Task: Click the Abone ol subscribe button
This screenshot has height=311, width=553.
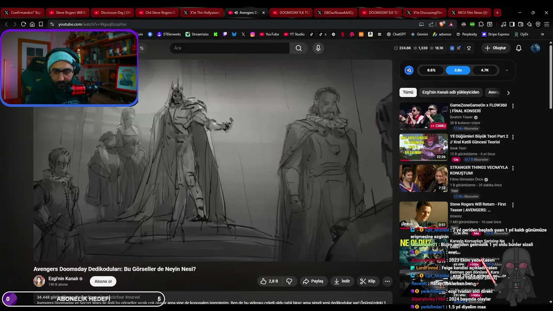Action: 103,281
